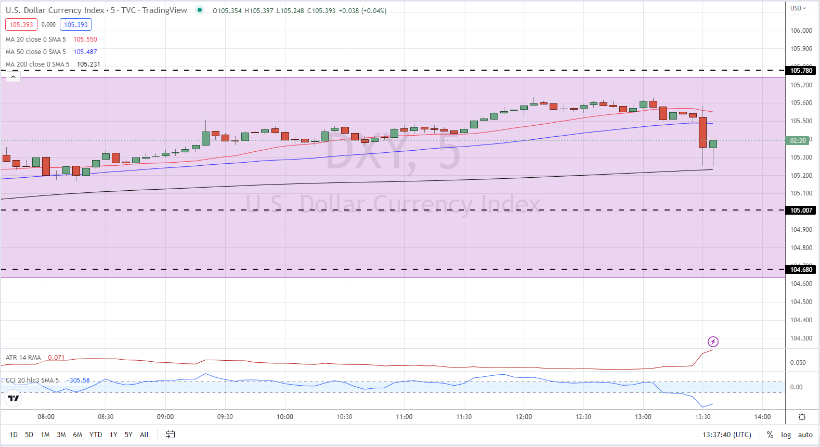Click the MA 50 value 105.487

85,52
